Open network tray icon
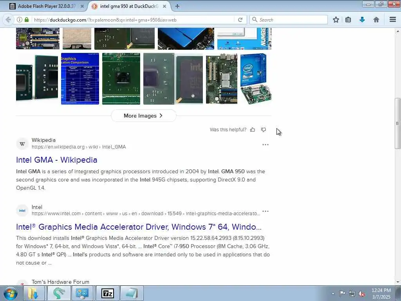 (x=352, y=294)
